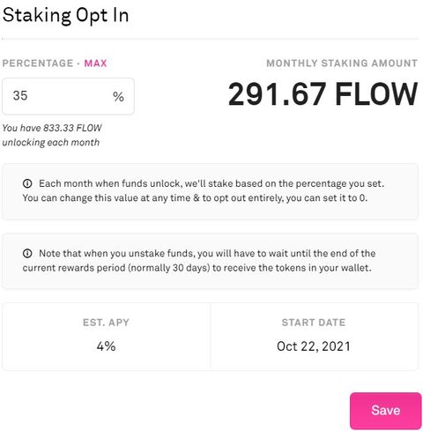
Task: Click the percentage input field showing 35
Action: tap(68, 96)
